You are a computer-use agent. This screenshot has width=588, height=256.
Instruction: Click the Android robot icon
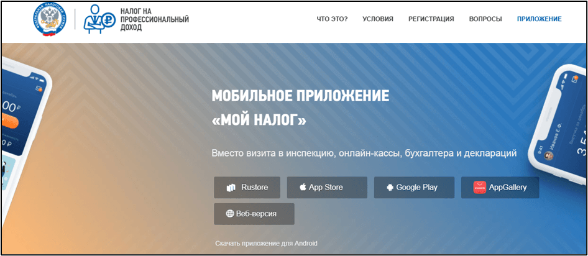click(x=389, y=188)
